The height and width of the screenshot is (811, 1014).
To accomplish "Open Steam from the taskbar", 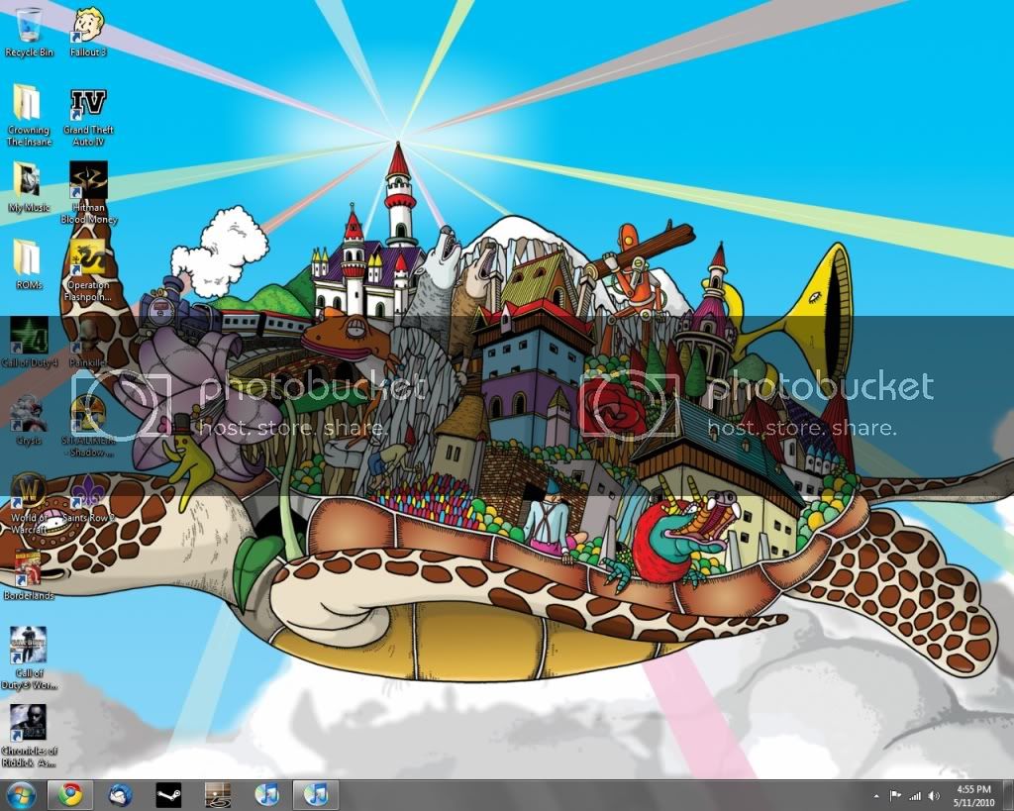I will click(168, 794).
